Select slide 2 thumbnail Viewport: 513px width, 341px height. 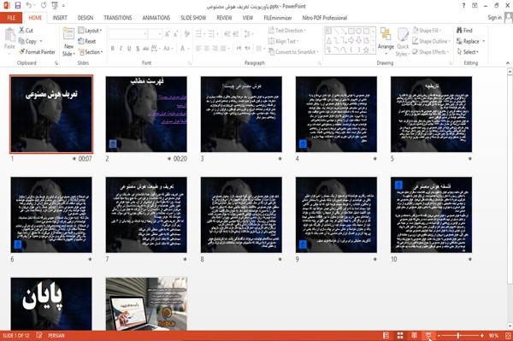pyautogui.click(x=146, y=115)
